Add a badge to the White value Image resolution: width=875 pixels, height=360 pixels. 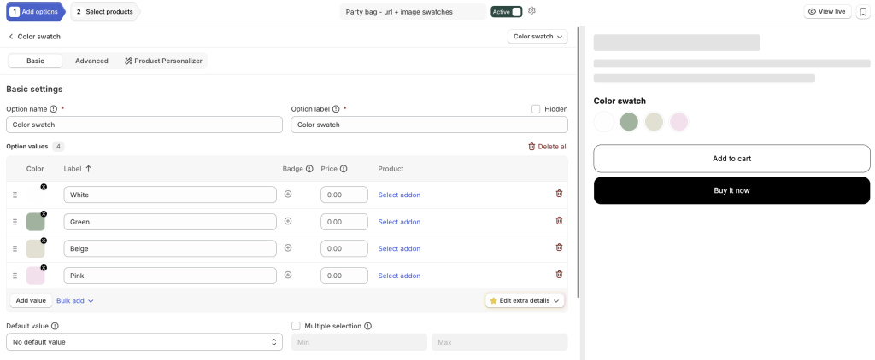[x=288, y=194]
